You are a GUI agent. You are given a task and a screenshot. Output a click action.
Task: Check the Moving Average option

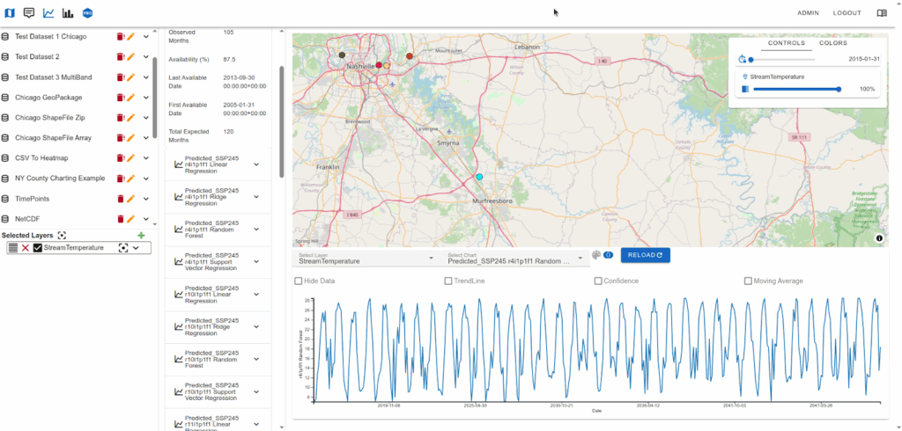pyautogui.click(x=749, y=281)
